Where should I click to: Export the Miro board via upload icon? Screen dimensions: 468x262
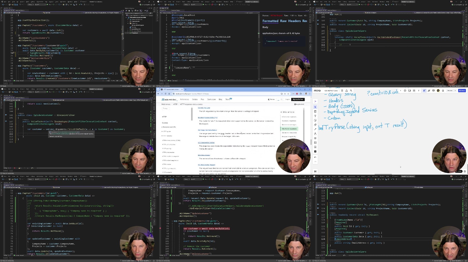(347, 90)
